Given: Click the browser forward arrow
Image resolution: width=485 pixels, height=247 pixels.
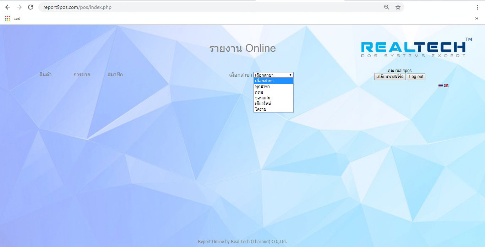Looking at the screenshot, I should [19, 7].
